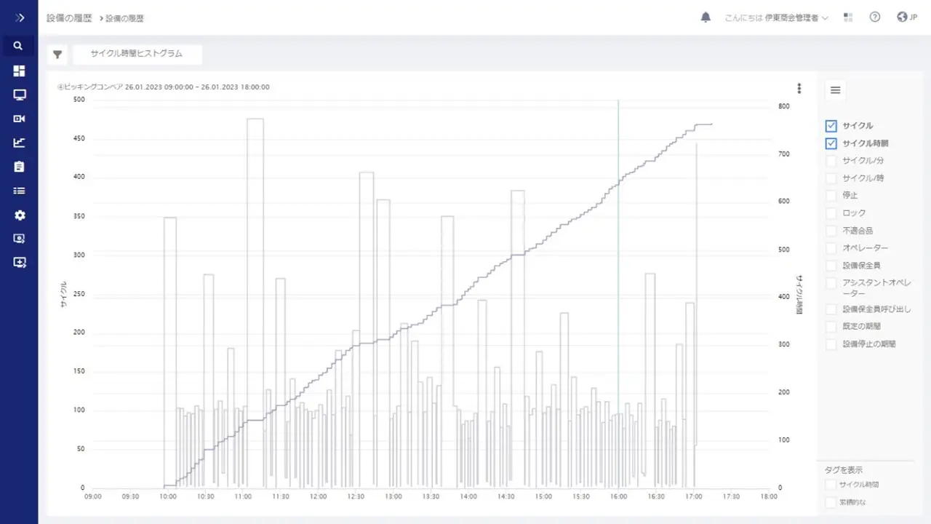Uncheck the サイクル checkbox

coord(831,126)
